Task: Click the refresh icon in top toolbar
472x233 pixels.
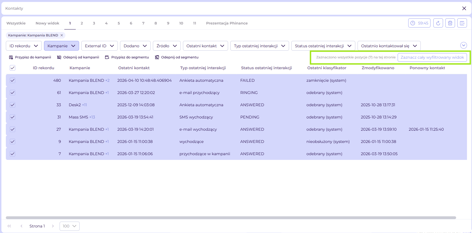Action: [x=438, y=23]
